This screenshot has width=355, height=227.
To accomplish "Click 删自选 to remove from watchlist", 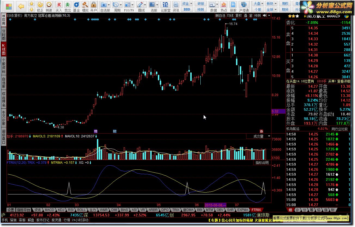I will click(x=221, y=16).
